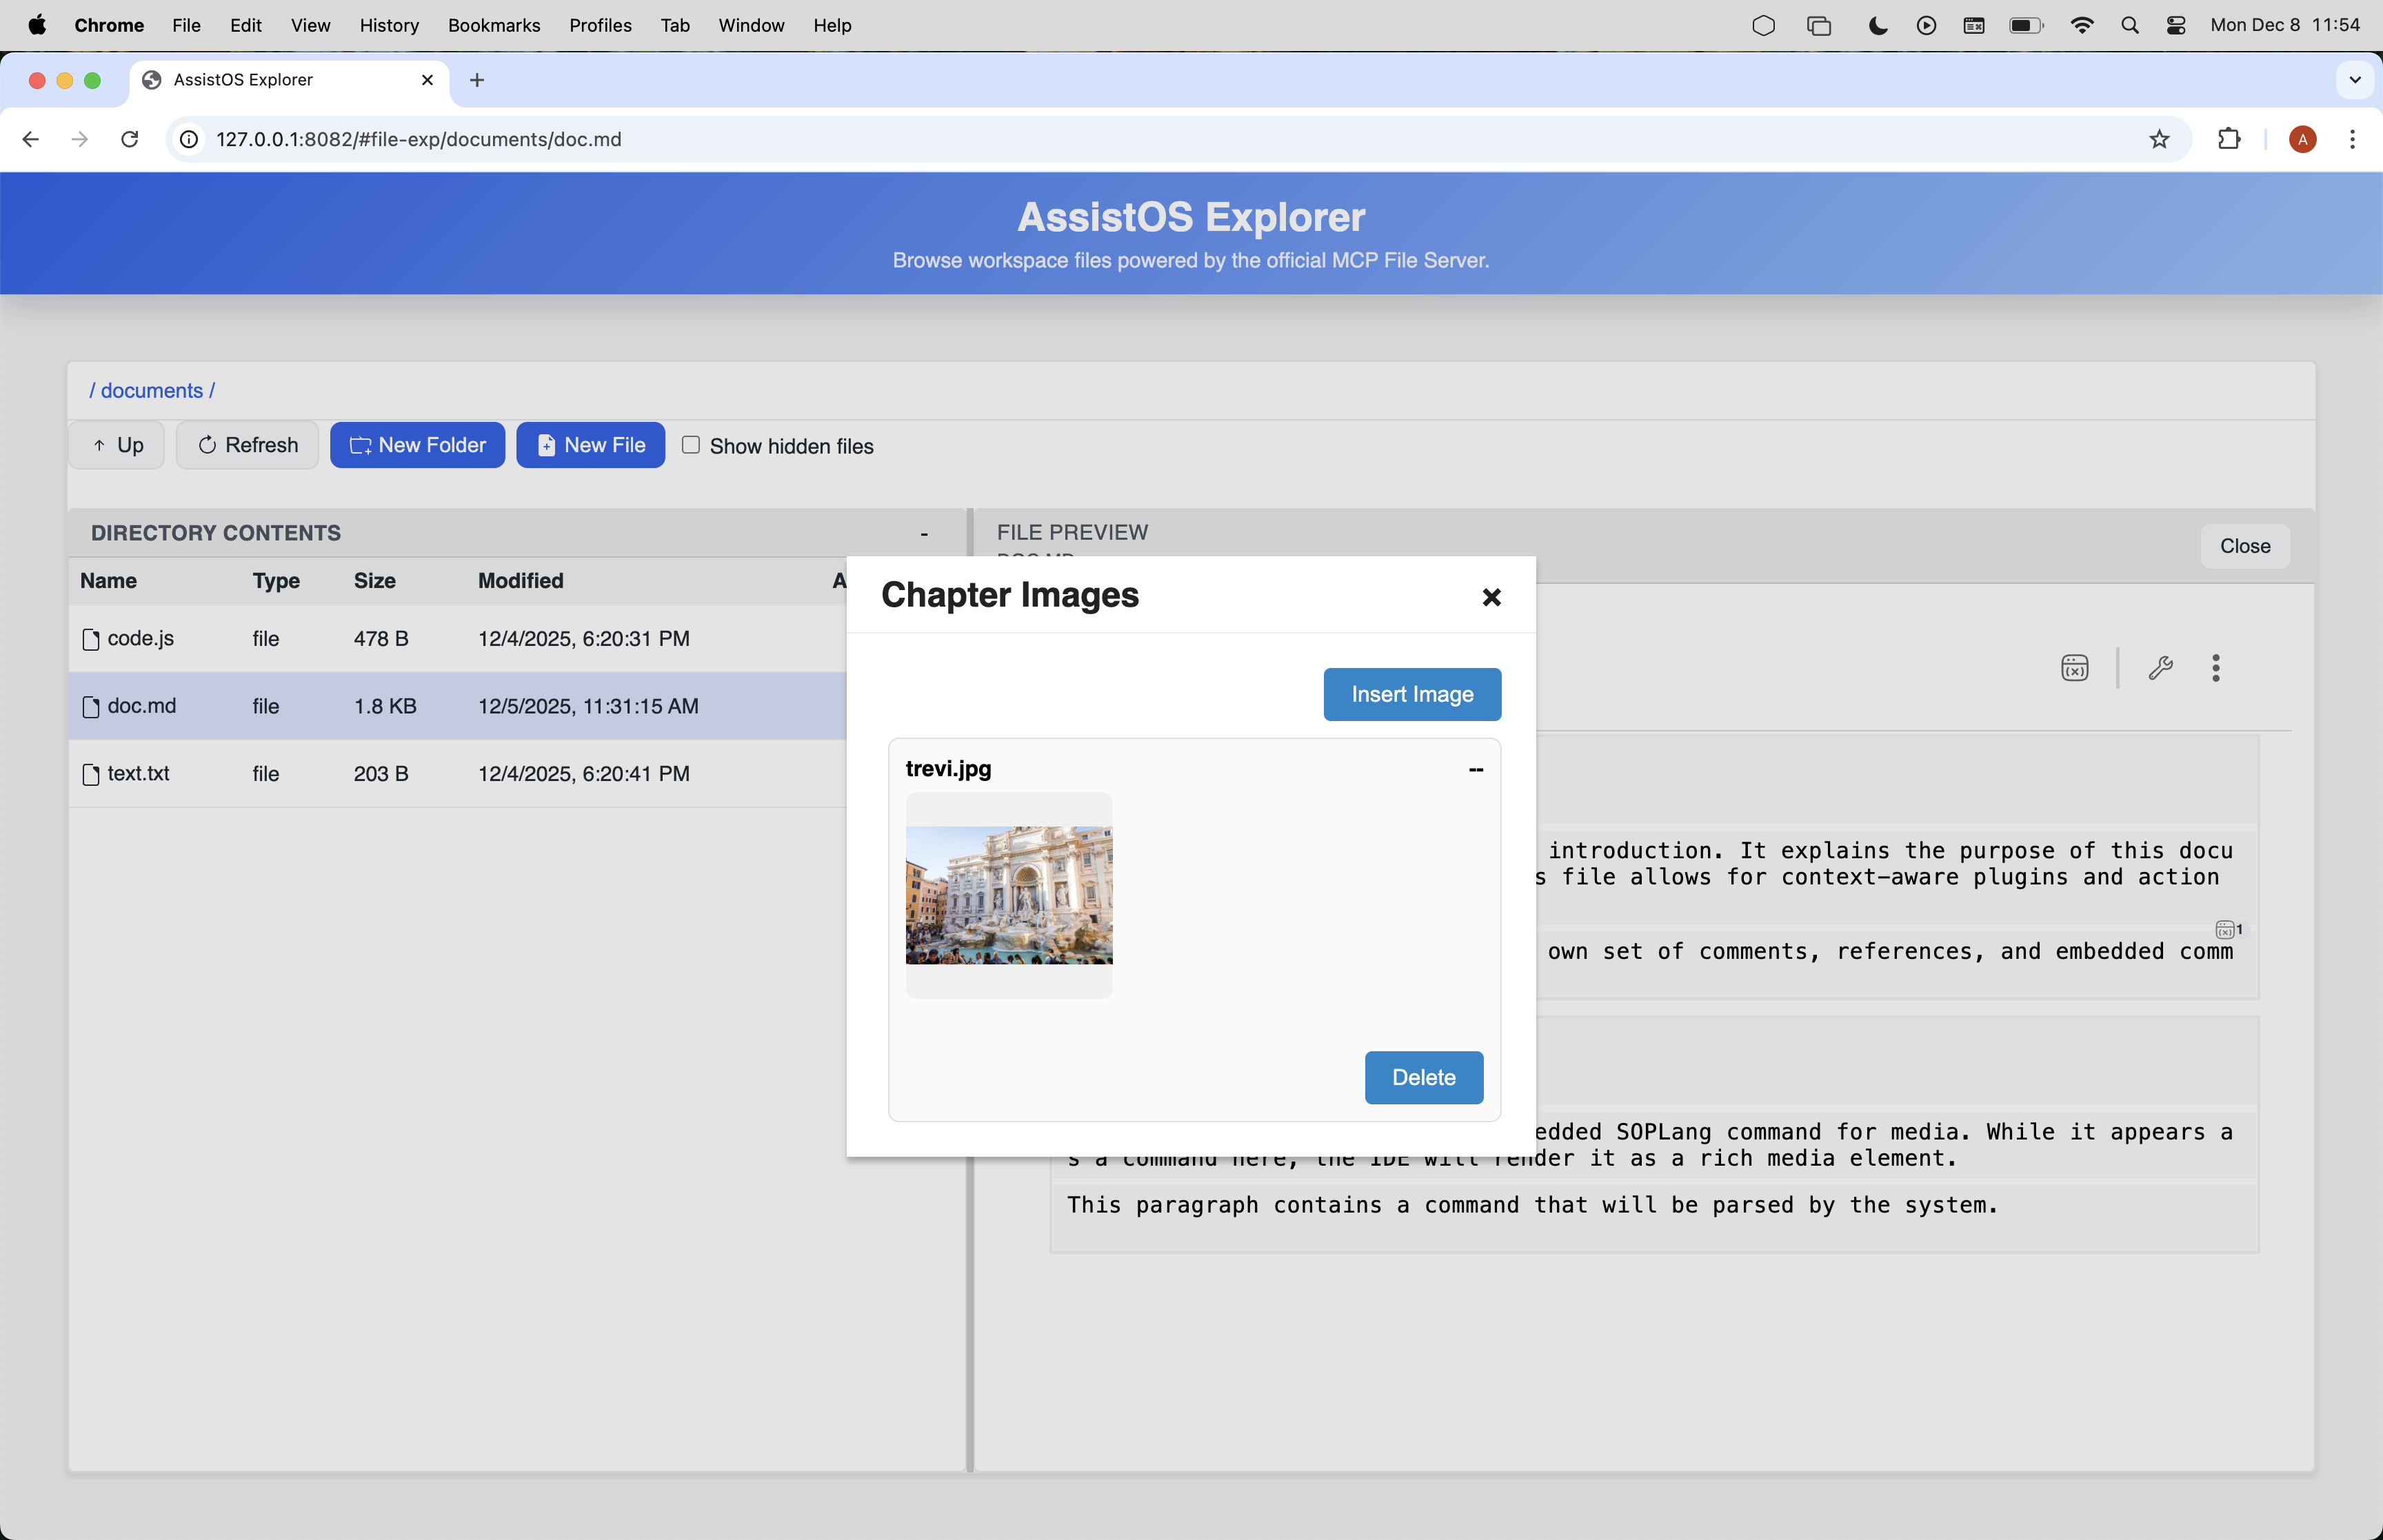Screen dimensions: 2383x1540
Task: Click the code.js file icon
Action: [90, 639]
